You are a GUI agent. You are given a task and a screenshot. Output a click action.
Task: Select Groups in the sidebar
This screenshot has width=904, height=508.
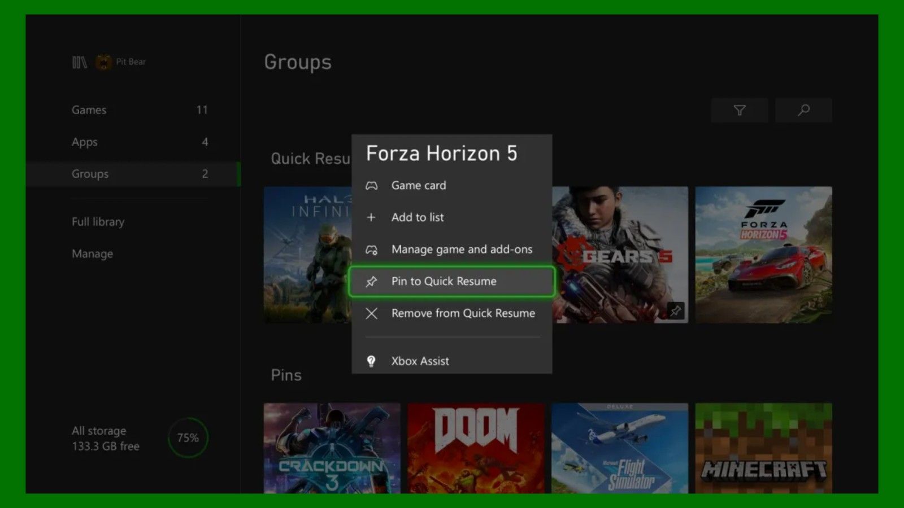[x=133, y=174]
